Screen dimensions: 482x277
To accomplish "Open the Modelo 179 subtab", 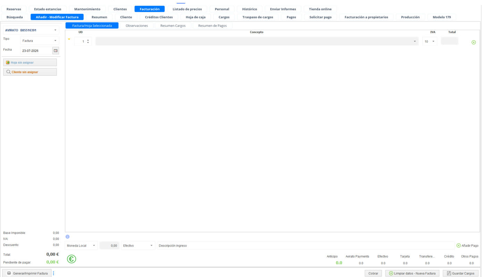I will [442, 17].
